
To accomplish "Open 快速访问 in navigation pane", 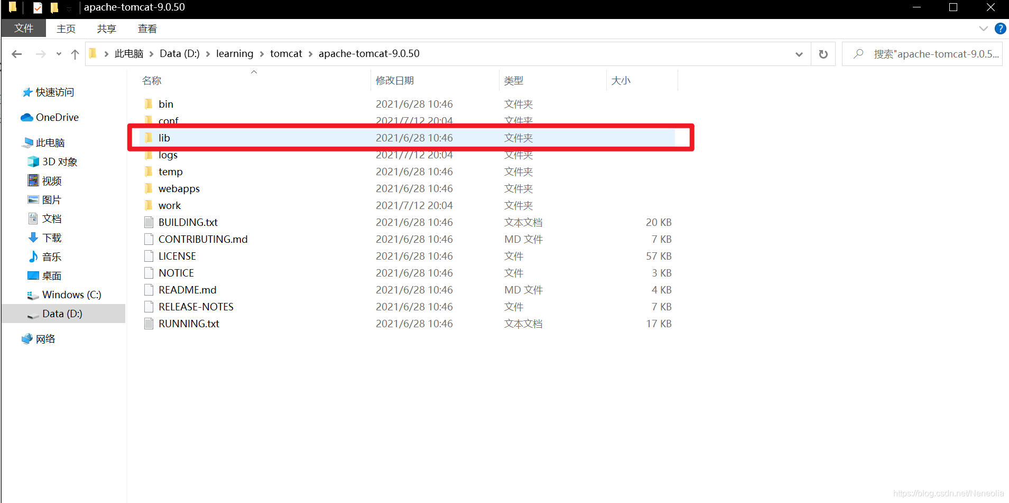I will [x=55, y=92].
